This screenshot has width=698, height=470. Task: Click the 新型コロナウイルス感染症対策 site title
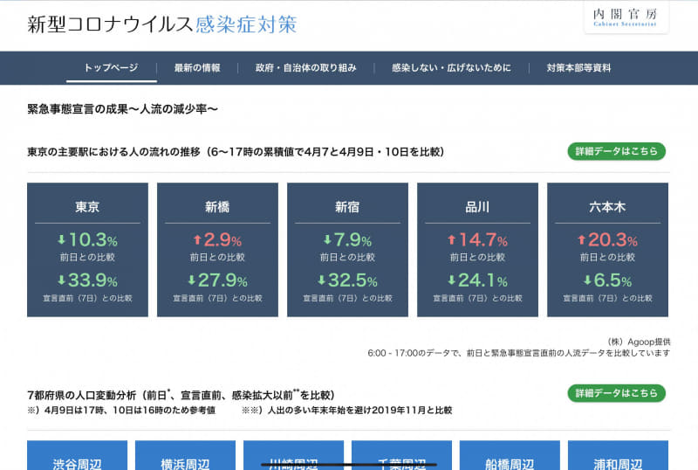(x=162, y=24)
